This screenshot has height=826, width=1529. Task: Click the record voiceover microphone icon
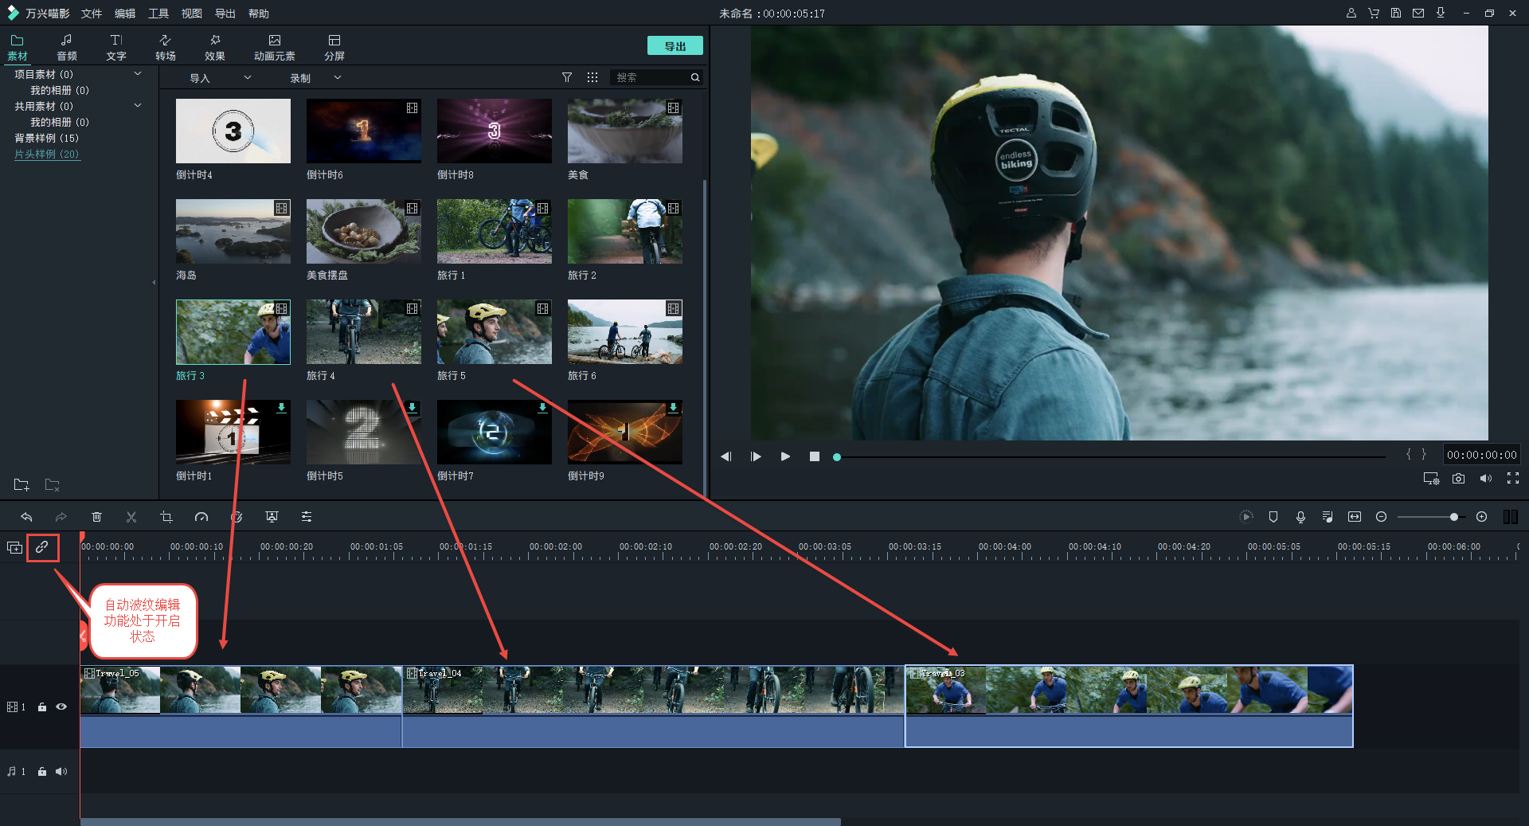1300,517
